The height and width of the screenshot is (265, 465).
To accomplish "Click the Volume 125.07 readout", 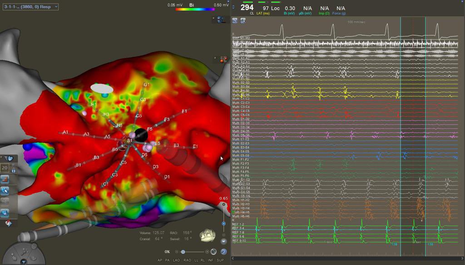I will [152, 233].
